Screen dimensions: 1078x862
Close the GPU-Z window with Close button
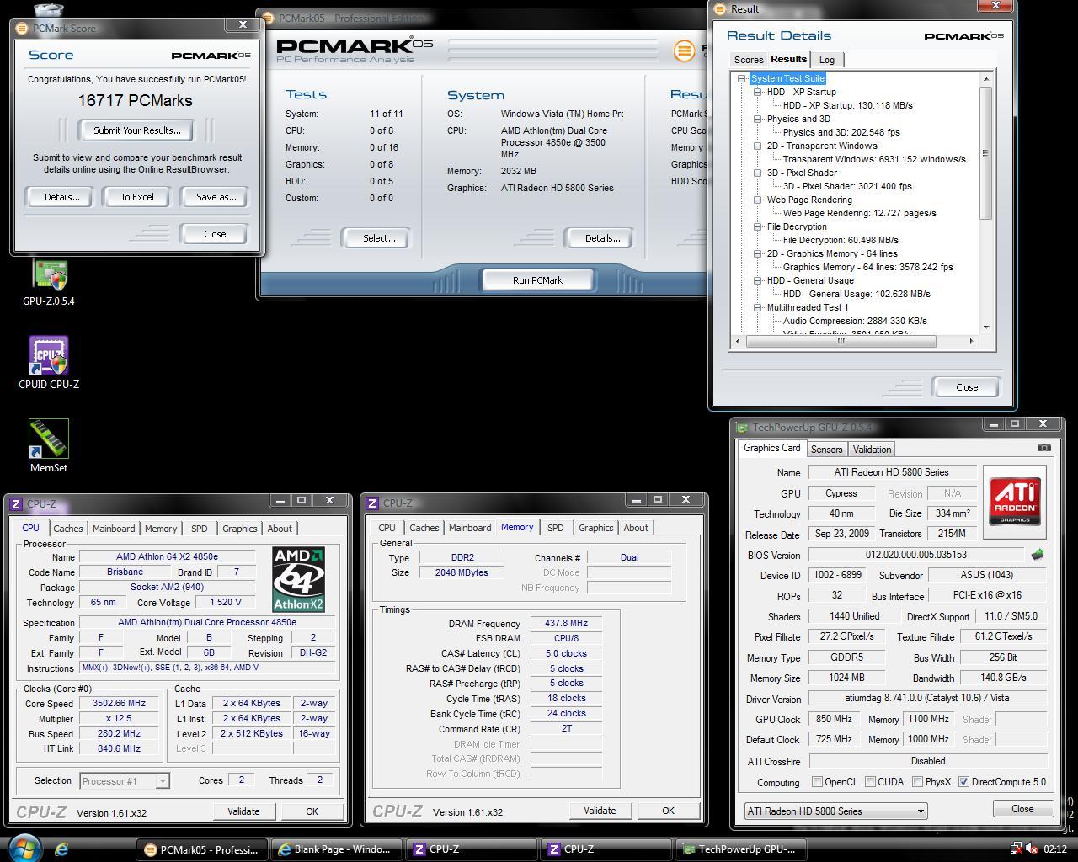[x=1022, y=809]
